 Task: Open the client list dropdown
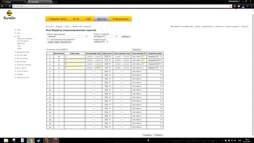click(x=106, y=37)
